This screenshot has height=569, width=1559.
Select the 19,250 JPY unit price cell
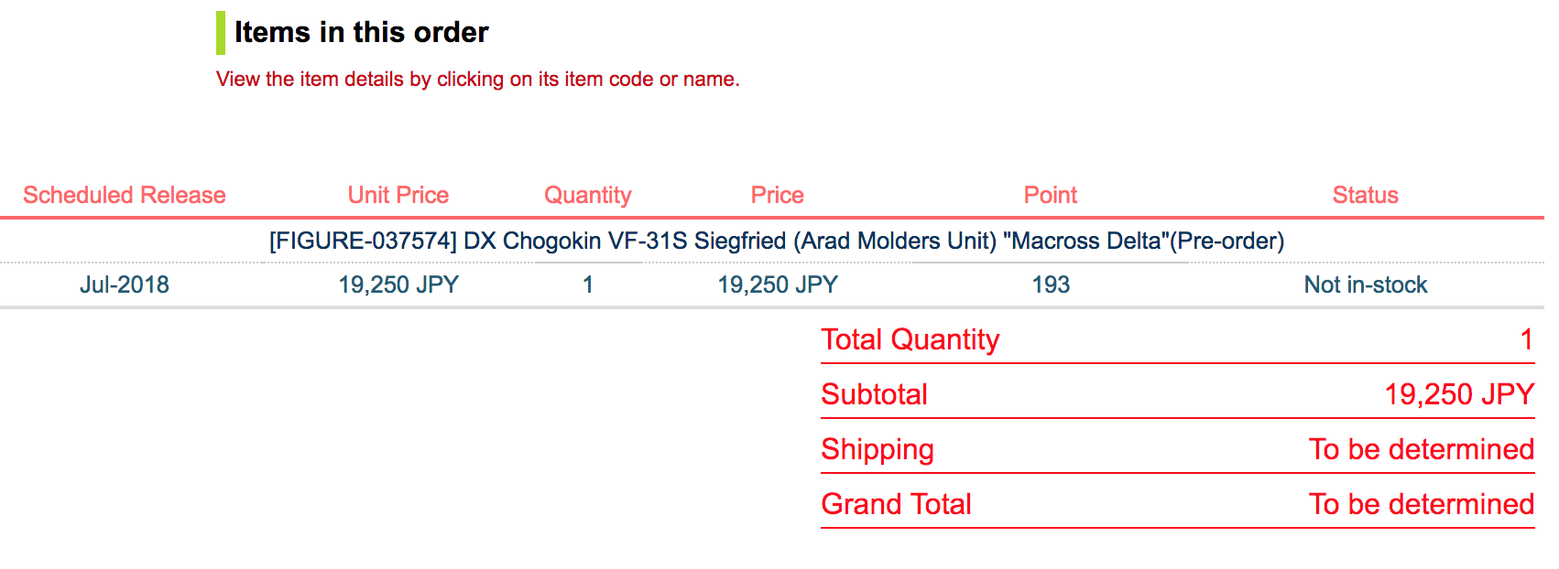pos(398,284)
